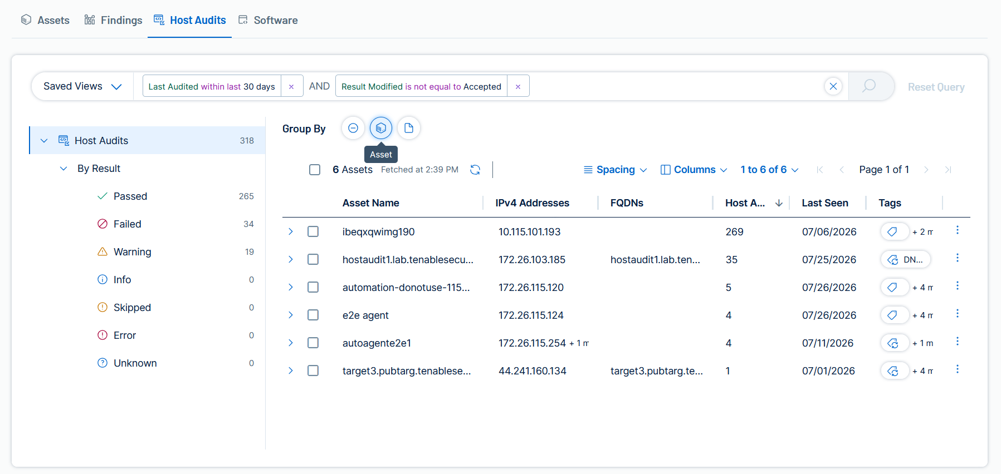Viewport: 1001px width, 474px height.
Task: Open the Host Audits tab
Action: 189,20
